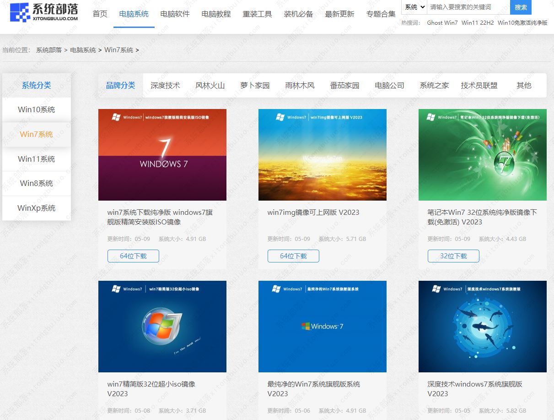Viewport: 554px width, 420px height.
Task: Click the 4.91 GB size under windows7旗舰版精简安装版
Action: (x=196, y=239)
